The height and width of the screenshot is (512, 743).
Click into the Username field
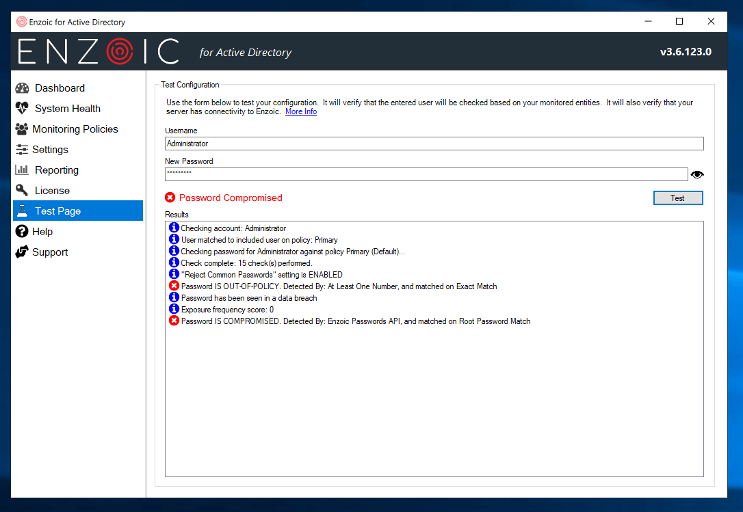434,144
